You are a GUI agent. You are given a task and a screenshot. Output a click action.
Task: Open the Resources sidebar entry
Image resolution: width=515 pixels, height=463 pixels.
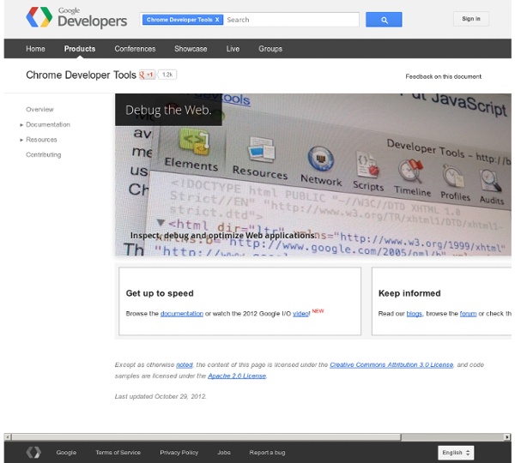pos(41,140)
